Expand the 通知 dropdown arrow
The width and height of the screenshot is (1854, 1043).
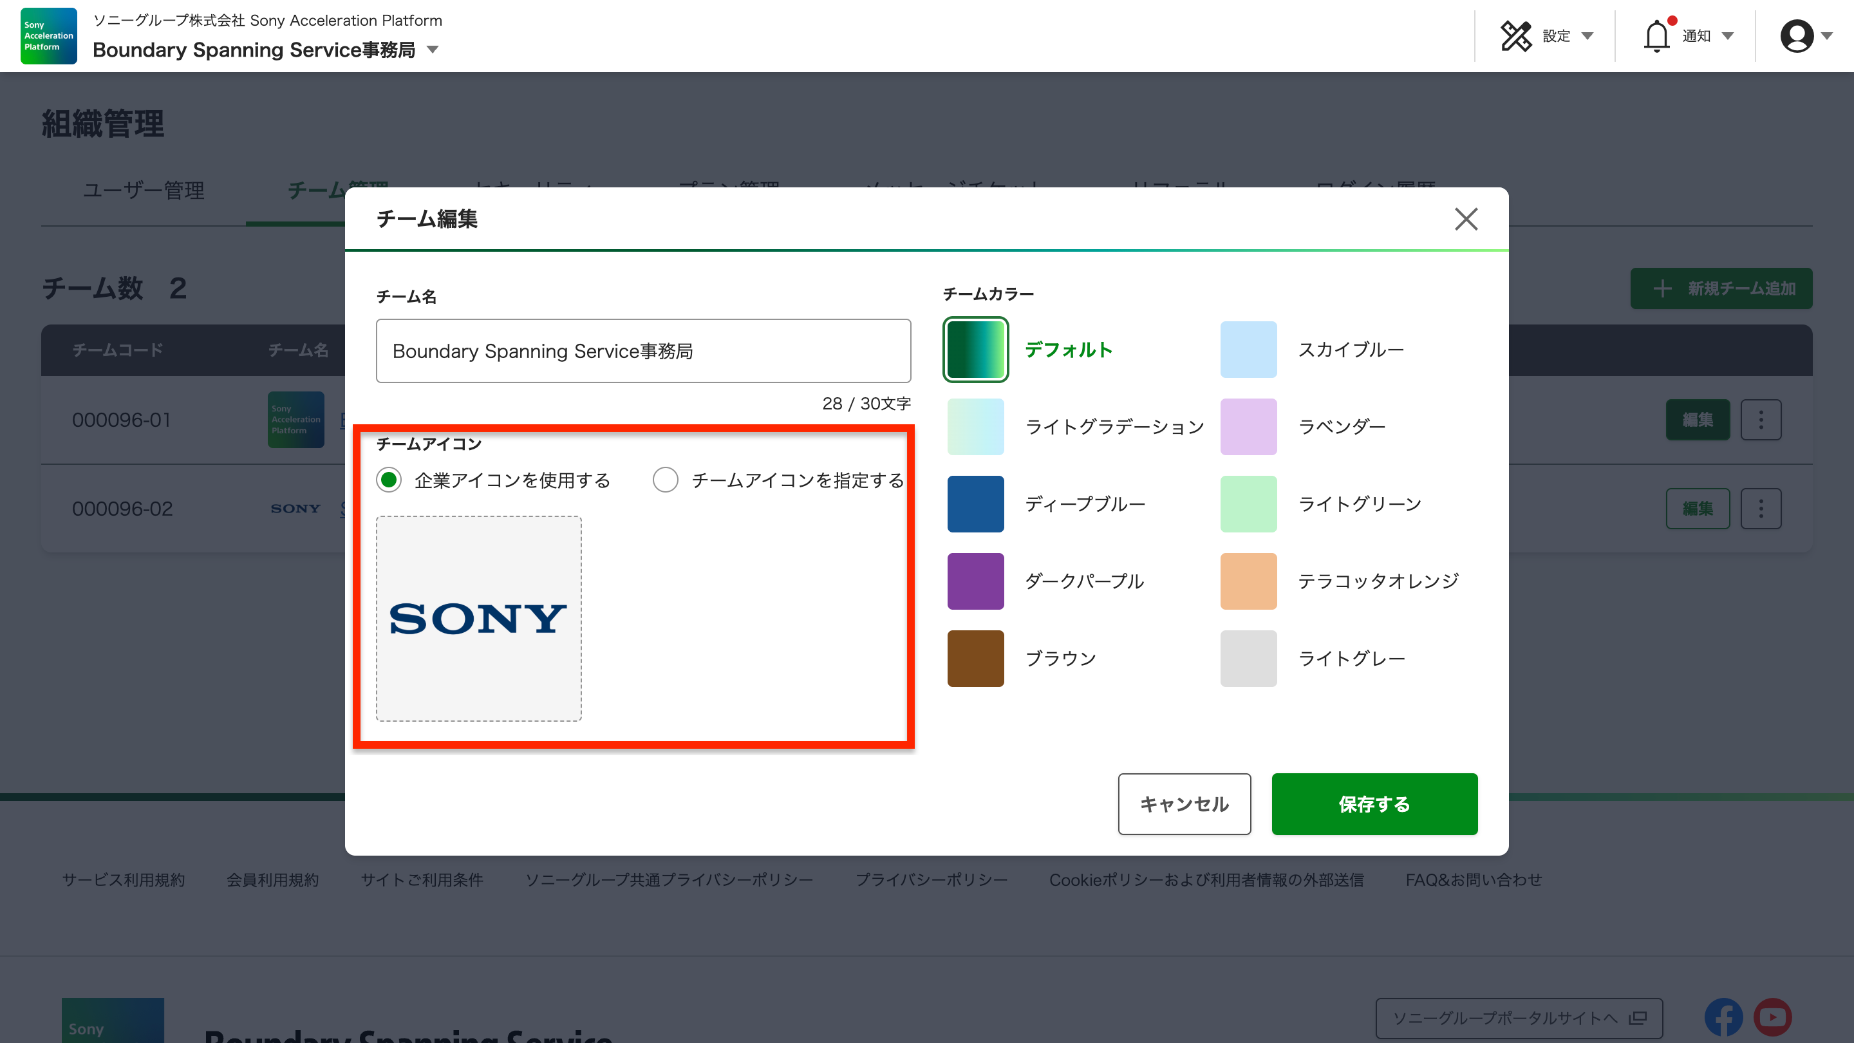(1727, 36)
